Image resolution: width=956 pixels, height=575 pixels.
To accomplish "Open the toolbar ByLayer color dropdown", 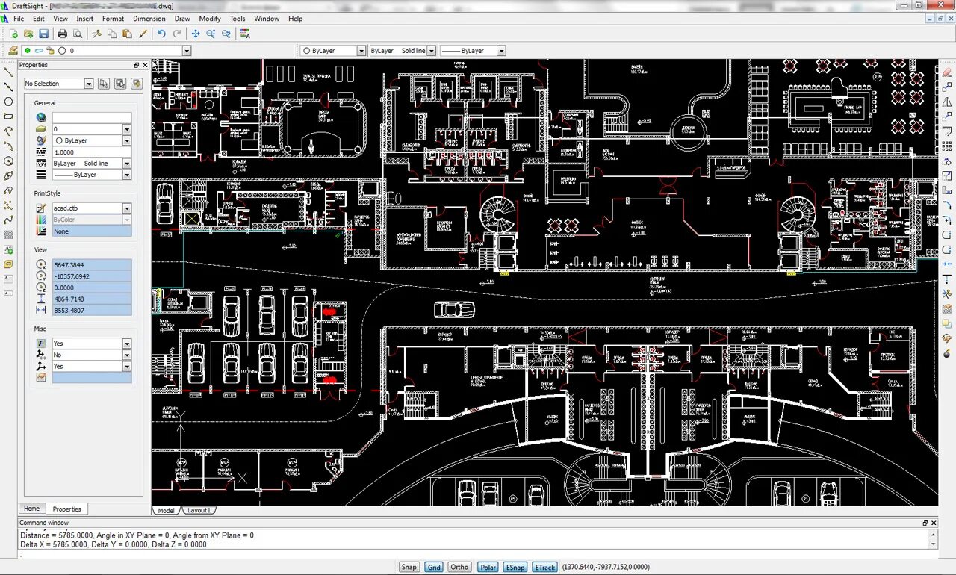I will pos(361,51).
